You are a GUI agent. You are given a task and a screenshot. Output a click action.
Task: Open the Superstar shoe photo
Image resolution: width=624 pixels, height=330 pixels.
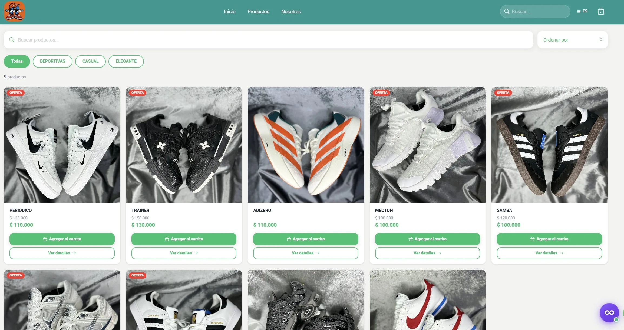[x=184, y=300]
